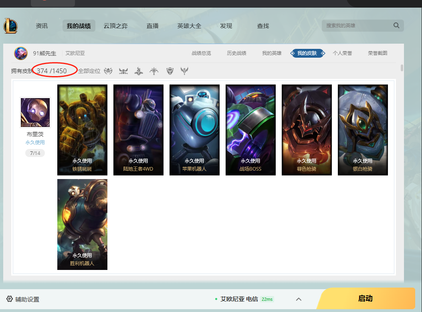
Task: Filter skins by marksman role icon
Action: point(154,71)
